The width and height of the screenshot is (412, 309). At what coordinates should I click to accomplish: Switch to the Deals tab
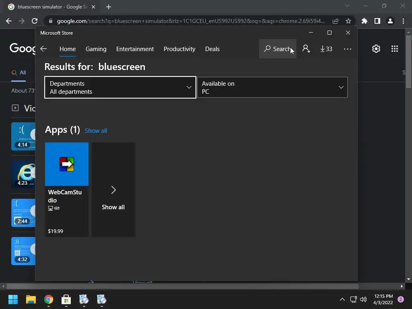point(212,49)
